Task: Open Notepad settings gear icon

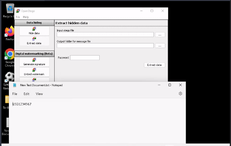Action: [x=180, y=94]
